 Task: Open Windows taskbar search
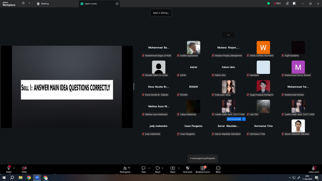point(12,177)
